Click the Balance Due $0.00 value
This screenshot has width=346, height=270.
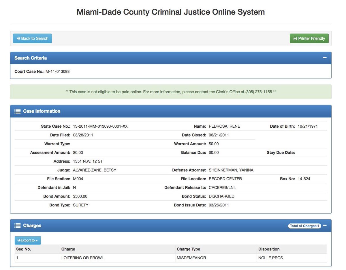[214, 152]
